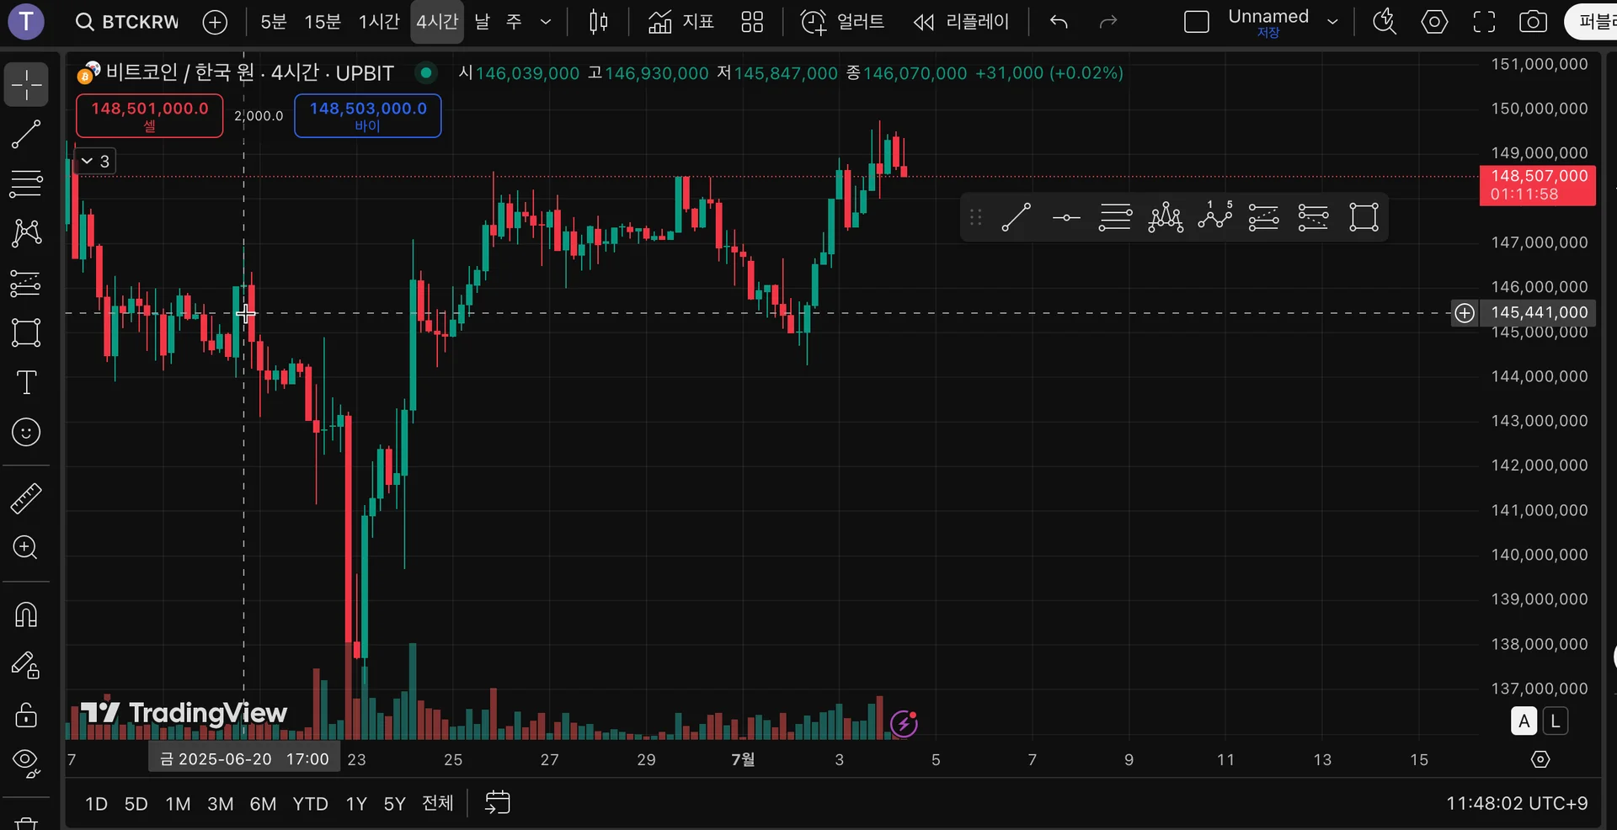Open the more timeframes dropdown arrow
The image size is (1617, 830).
click(x=546, y=22)
